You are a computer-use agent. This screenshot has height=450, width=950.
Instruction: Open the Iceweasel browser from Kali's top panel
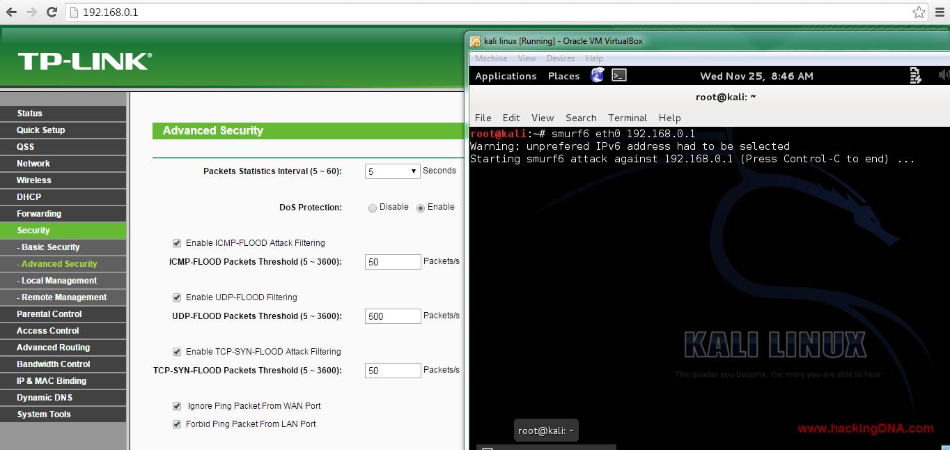pyautogui.click(x=597, y=75)
